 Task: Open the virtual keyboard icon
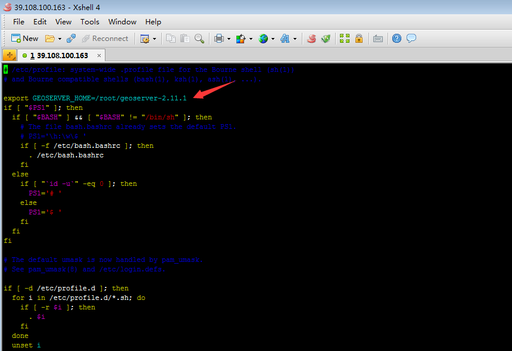[x=377, y=39]
